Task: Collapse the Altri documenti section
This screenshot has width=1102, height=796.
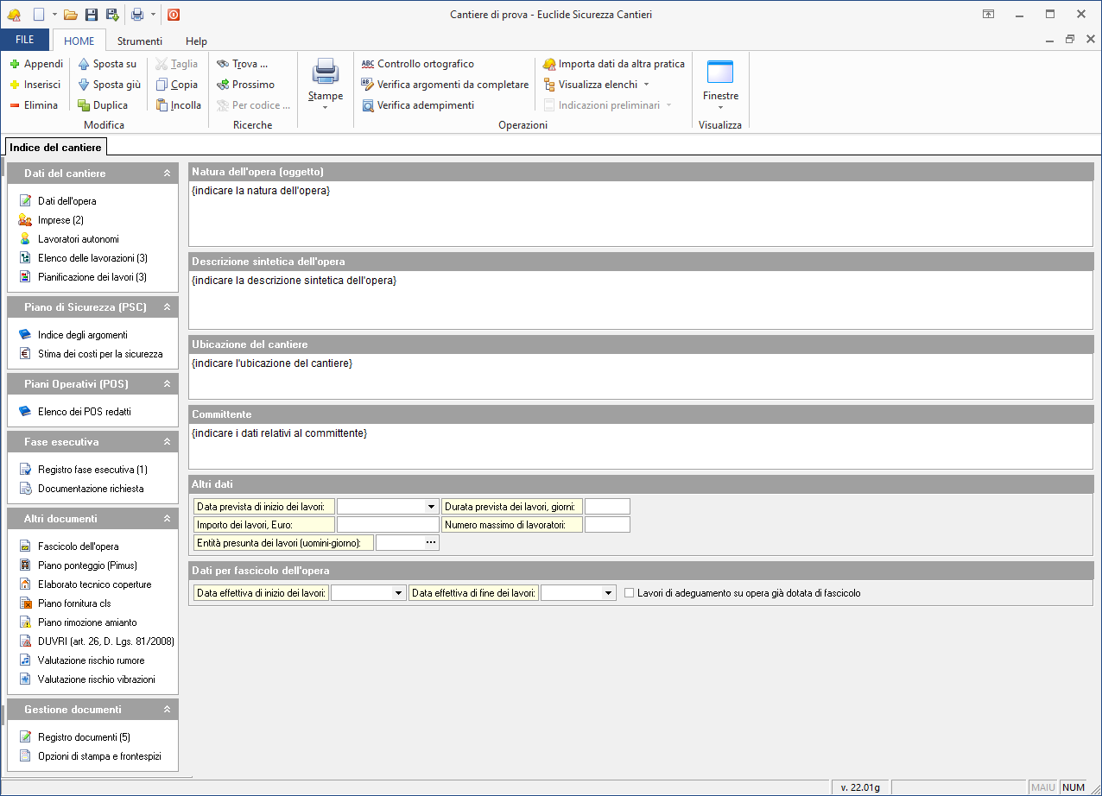Action: click(167, 519)
